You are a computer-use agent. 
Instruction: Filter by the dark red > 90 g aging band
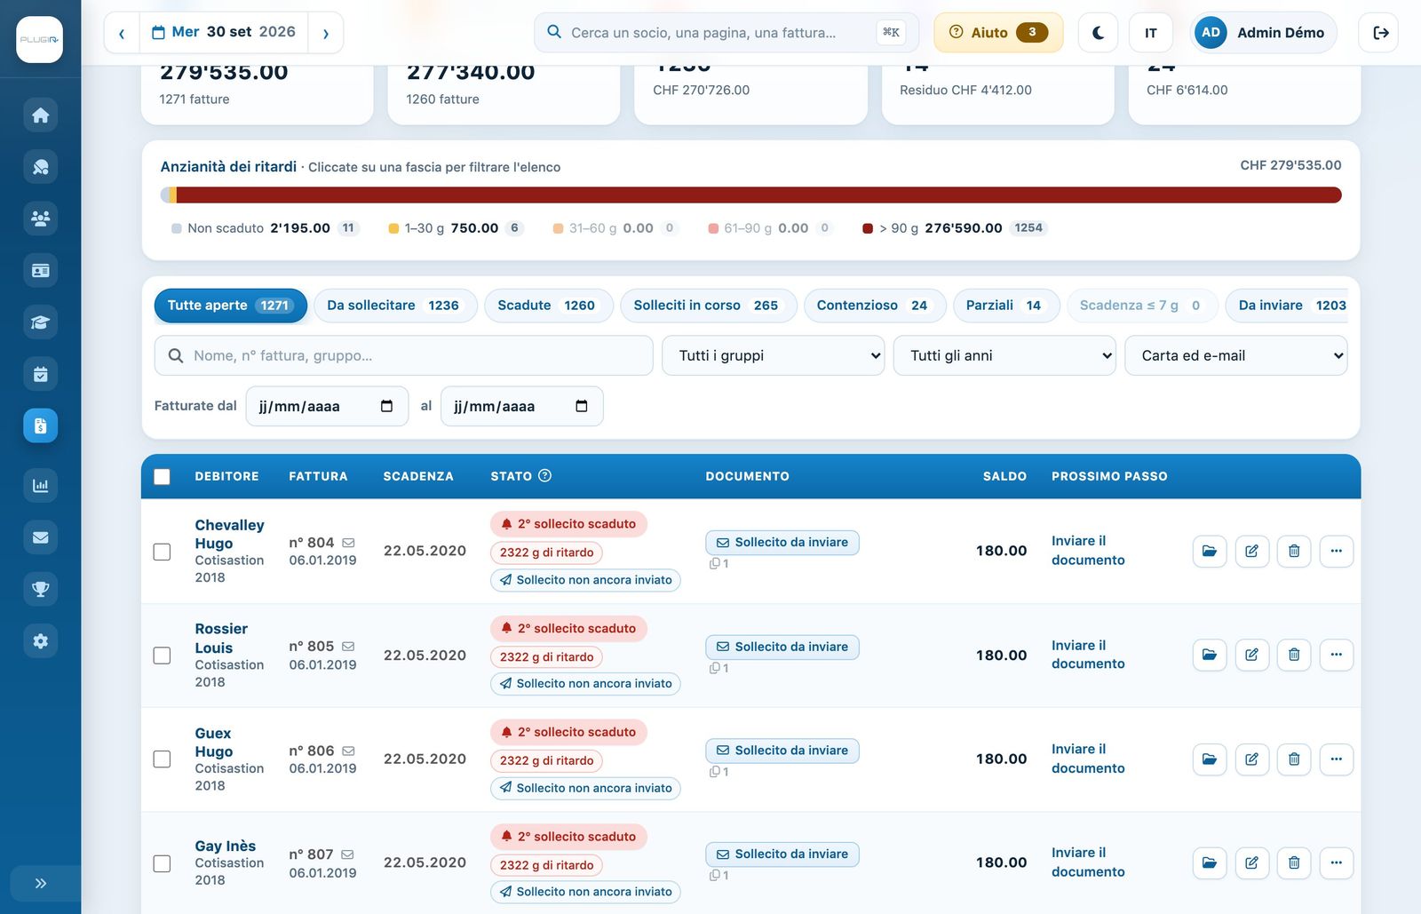[x=955, y=228]
